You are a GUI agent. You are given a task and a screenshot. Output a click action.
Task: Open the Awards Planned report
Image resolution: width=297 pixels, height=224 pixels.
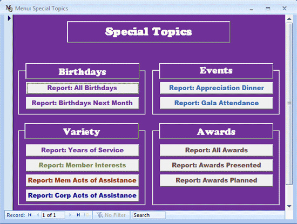[217, 180]
